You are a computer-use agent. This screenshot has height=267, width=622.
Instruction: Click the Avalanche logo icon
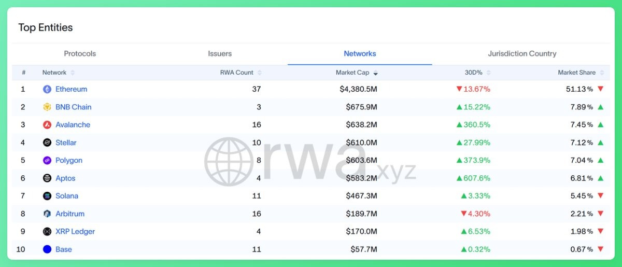tap(47, 124)
